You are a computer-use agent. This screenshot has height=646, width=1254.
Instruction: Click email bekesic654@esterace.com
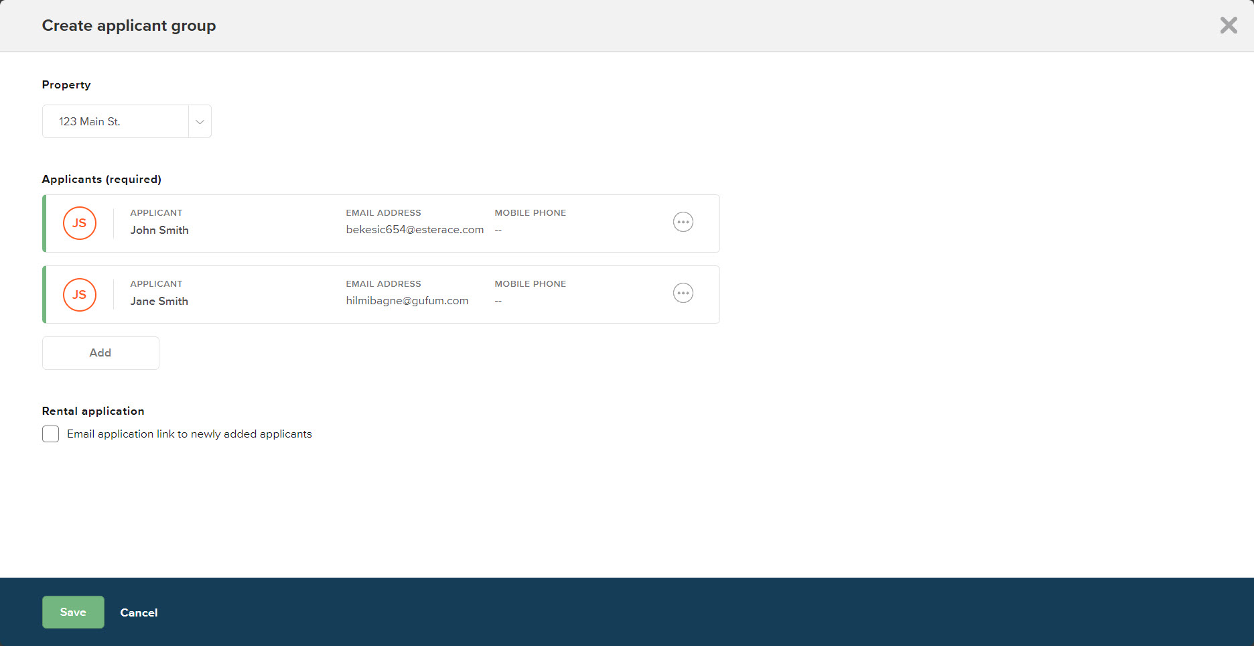click(415, 229)
